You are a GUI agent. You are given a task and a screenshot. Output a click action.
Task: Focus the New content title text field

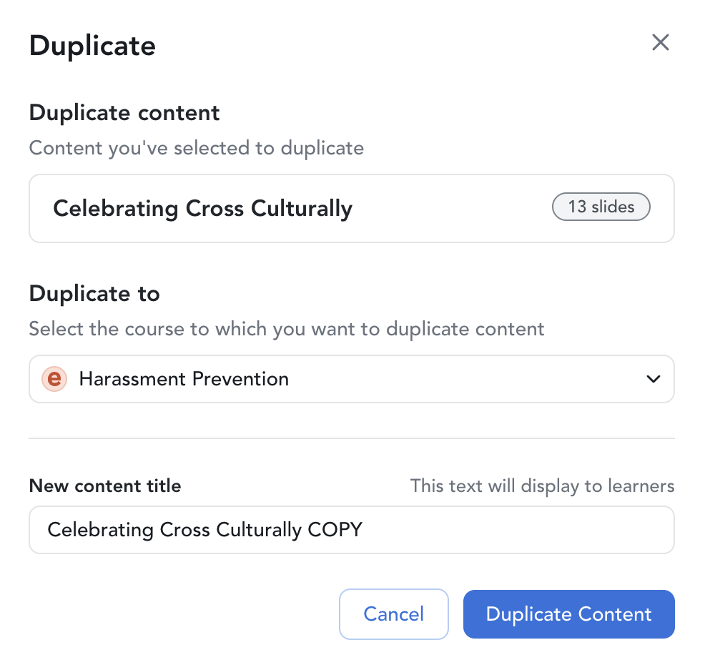click(501, 530)
